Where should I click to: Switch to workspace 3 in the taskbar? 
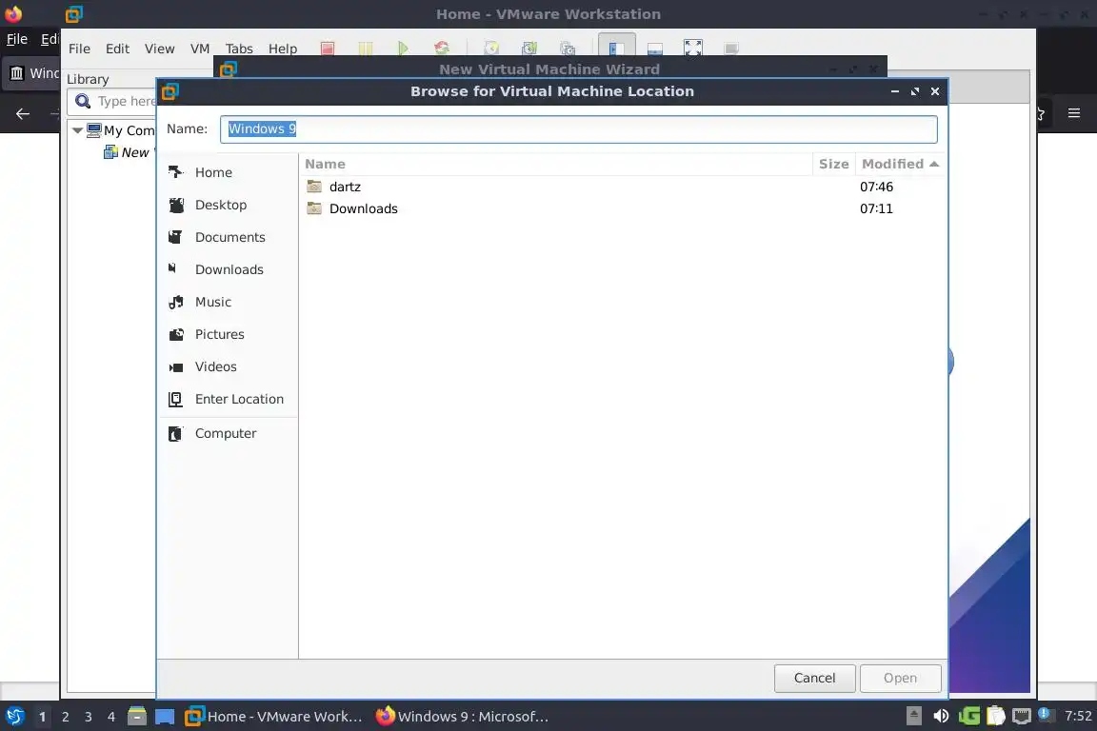pos(89,717)
